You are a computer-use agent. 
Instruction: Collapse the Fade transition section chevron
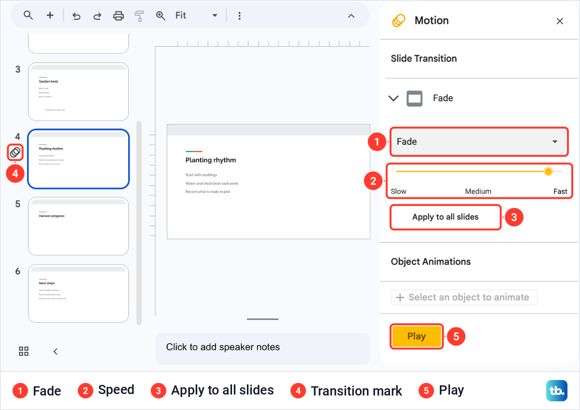click(x=393, y=98)
